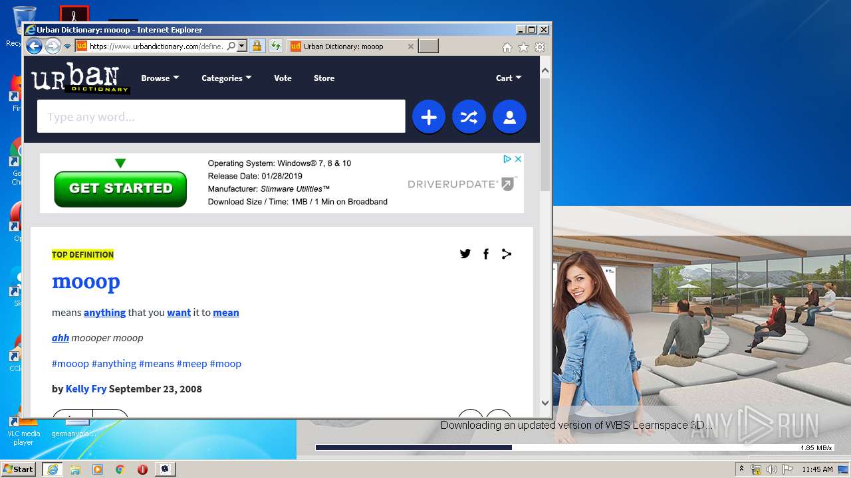Share definition on Twitter

click(465, 254)
